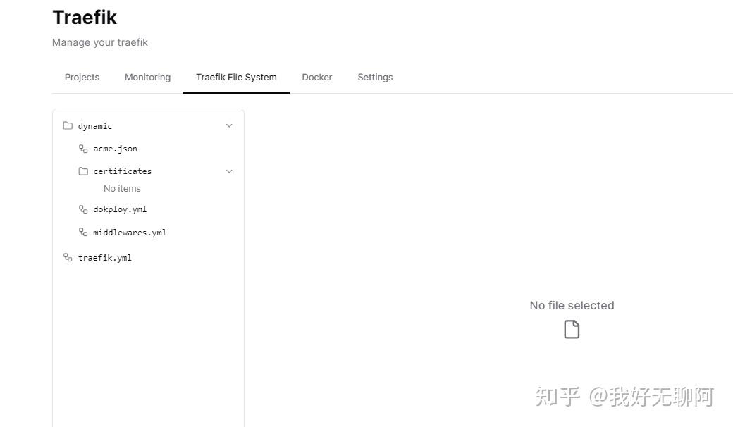Image resolution: width=733 pixels, height=427 pixels.
Task: Click the acme.json file entry
Action: tap(115, 149)
